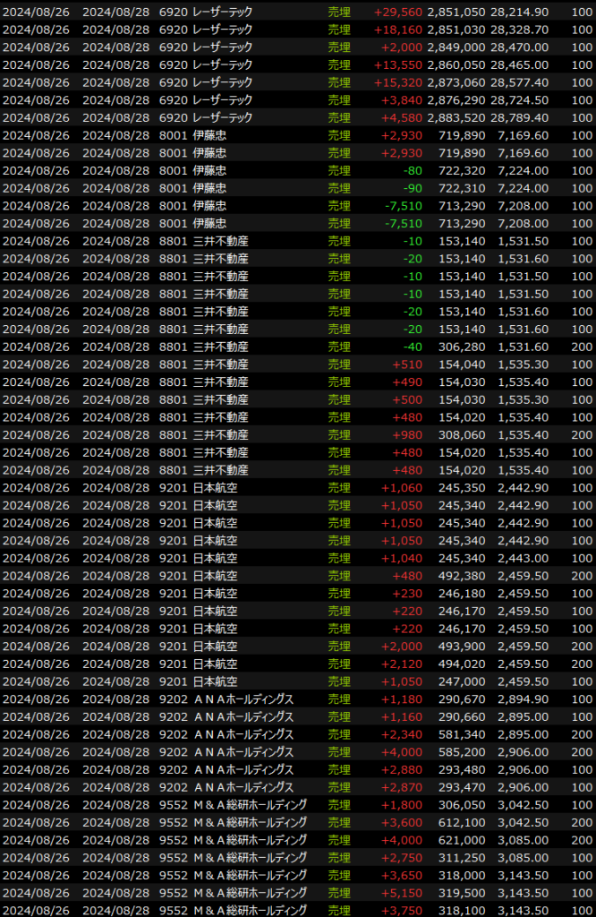Click the ANAホールディングス +1,180 profit cell
This screenshot has height=917, width=596.
click(403, 698)
